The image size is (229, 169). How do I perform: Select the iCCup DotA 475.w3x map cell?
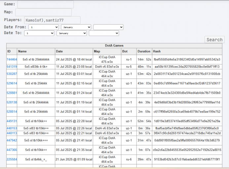pyautogui.click(x=107, y=59)
